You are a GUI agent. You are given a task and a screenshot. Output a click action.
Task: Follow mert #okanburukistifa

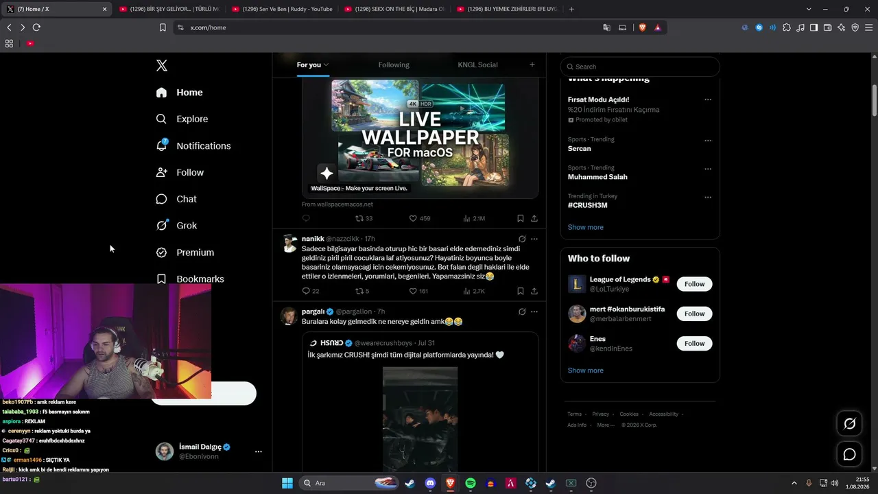(694, 314)
